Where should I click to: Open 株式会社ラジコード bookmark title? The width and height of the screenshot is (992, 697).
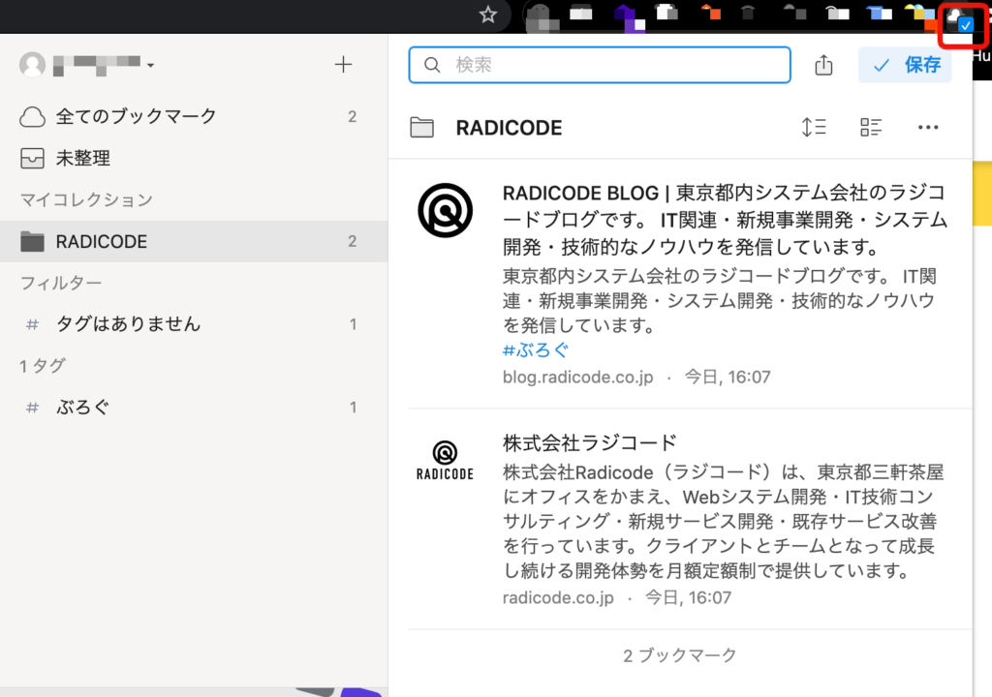click(x=590, y=442)
